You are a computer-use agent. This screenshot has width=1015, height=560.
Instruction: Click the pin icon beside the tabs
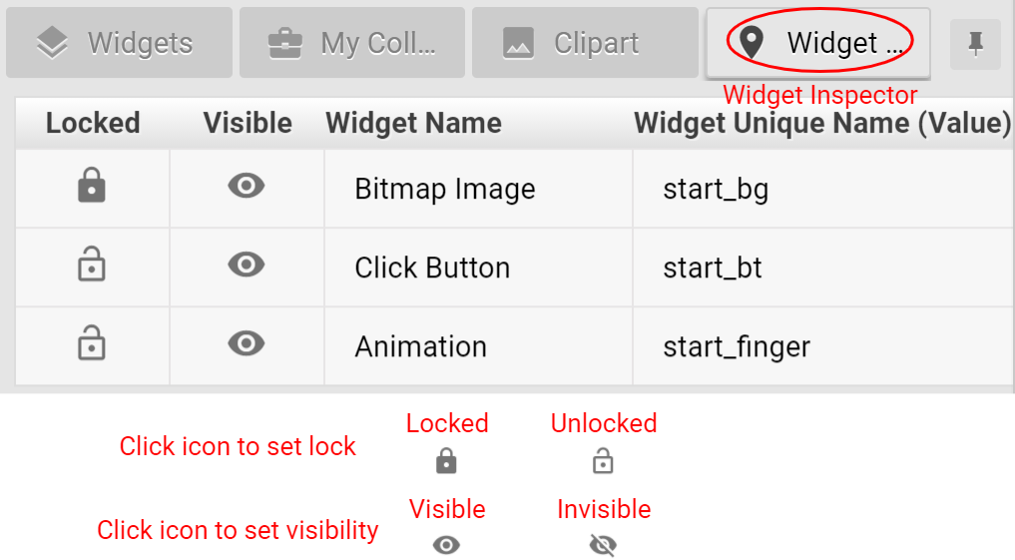tap(975, 43)
